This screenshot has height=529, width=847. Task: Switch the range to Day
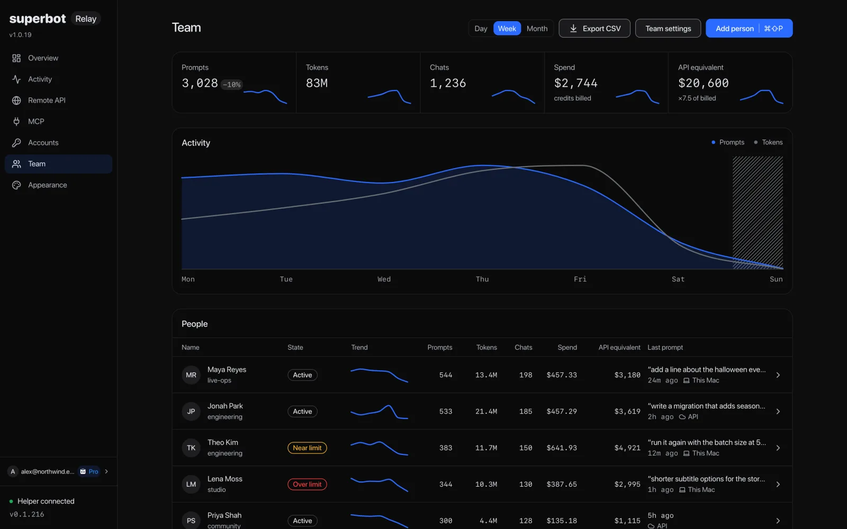(x=481, y=29)
